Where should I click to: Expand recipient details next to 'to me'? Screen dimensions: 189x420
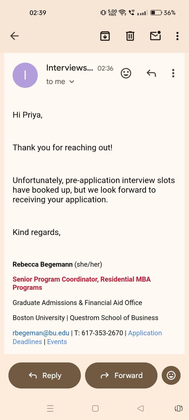click(x=72, y=82)
